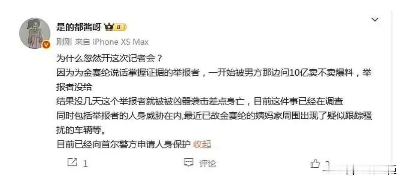Click the repost count 1
The image size is (402, 180).
coord(85,163)
